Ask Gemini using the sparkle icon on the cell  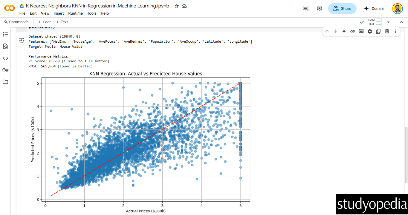pyautogui.click(x=344, y=31)
